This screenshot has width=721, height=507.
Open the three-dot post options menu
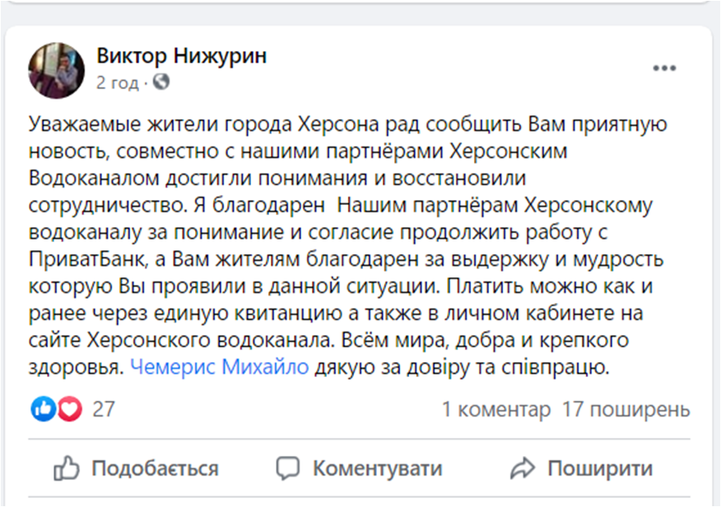pos(663,69)
